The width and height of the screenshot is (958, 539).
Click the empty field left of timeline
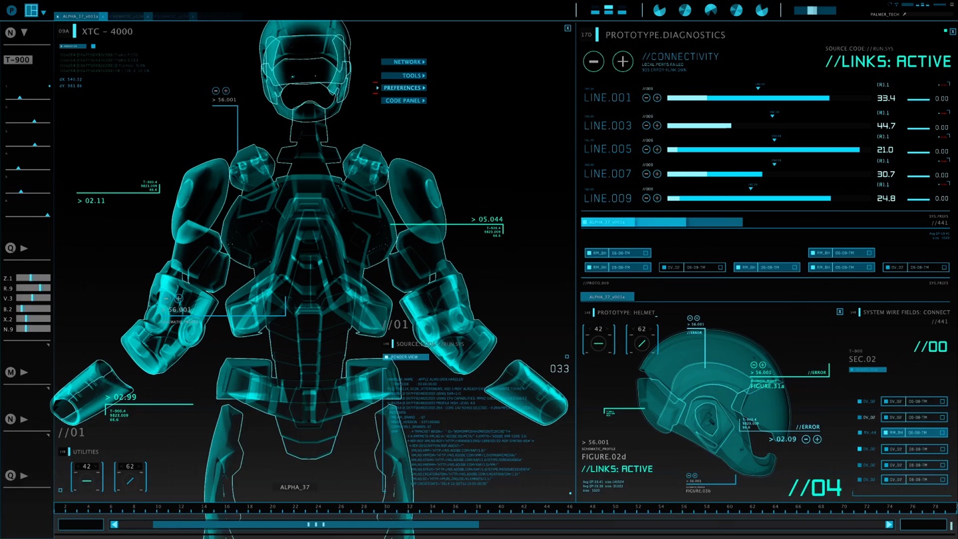80,524
